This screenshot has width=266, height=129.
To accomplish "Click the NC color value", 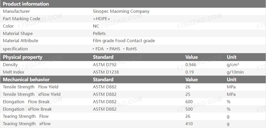I will tap(96, 26).
